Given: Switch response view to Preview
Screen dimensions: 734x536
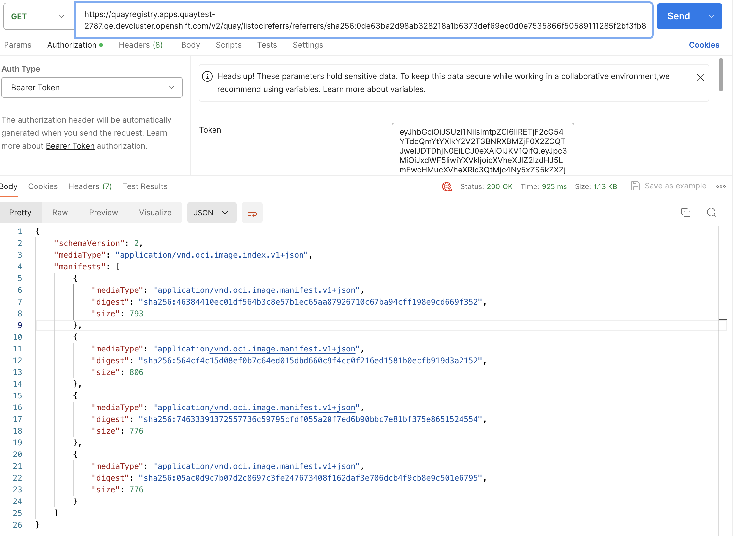Looking at the screenshot, I should [103, 213].
